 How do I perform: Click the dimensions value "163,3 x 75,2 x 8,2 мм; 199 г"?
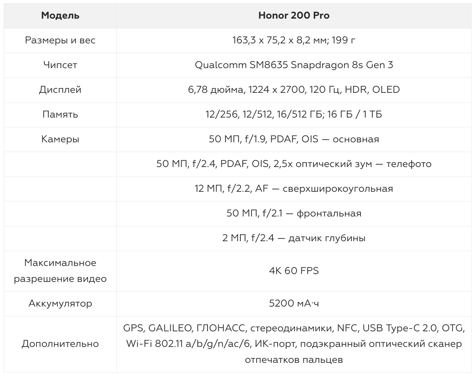pyautogui.click(x=294, y=40)
